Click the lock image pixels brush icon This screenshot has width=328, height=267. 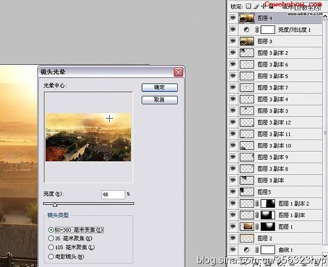256,6
